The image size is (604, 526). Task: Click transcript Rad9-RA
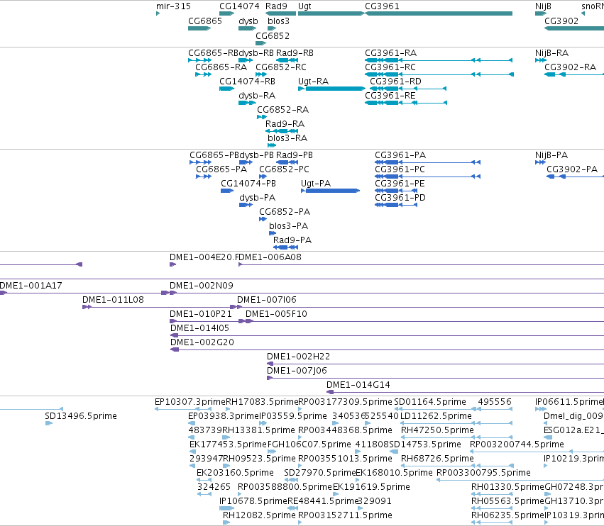[x=285, y=124]
